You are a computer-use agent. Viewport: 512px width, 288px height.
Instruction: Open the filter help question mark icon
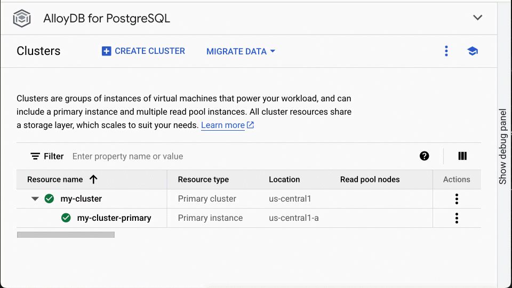point(424,156)
